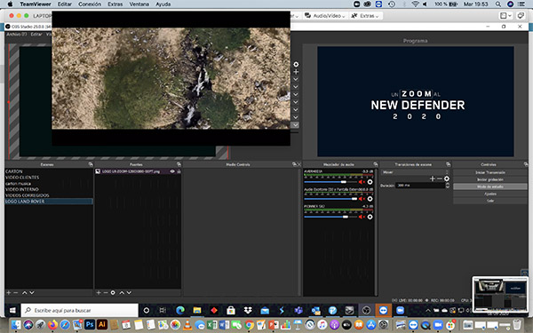Open Extras menu in macOS menu bar
The image size is (533, 333).
point(115,4)
